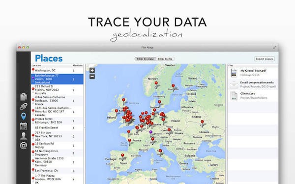Open the email addresses @ sidebar icon
This screenshot has width=295, height=184.
(x=24, y=146)
